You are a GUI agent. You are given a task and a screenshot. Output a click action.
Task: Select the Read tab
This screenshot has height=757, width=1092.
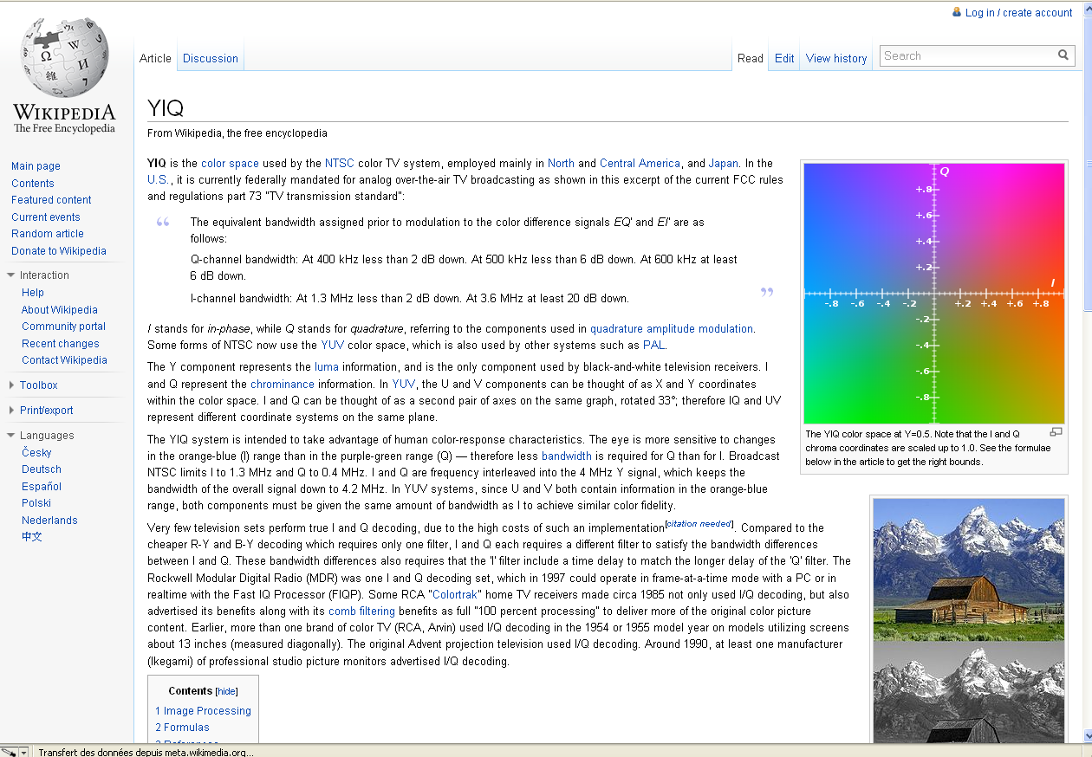coord(751,59)
